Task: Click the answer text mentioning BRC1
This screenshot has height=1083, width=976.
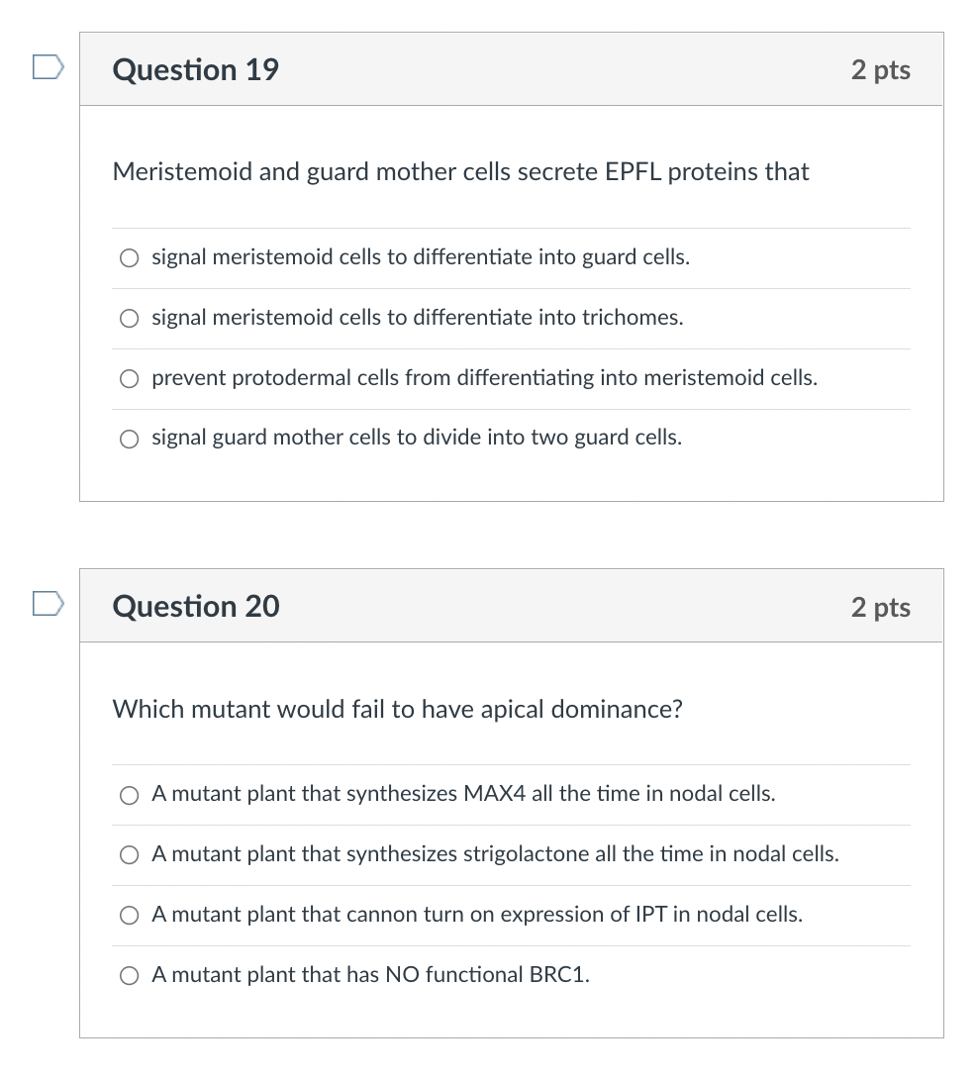Action: [371, 974]
